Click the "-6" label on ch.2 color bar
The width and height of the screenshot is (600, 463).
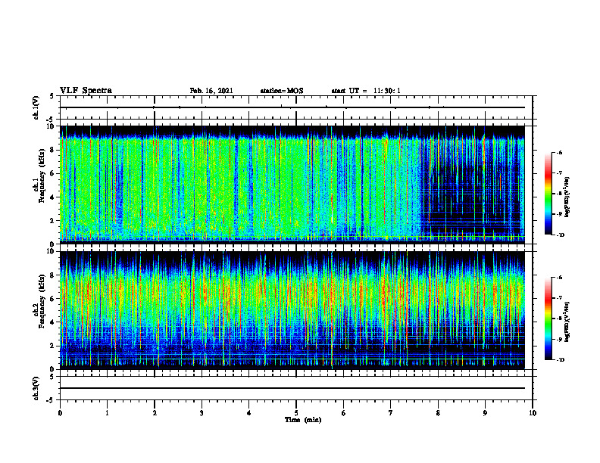[x=559, y=278]
